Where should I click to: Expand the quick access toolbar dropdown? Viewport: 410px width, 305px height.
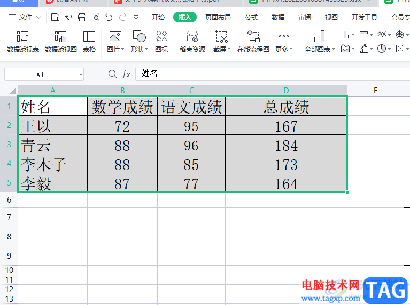pos(136,18)
